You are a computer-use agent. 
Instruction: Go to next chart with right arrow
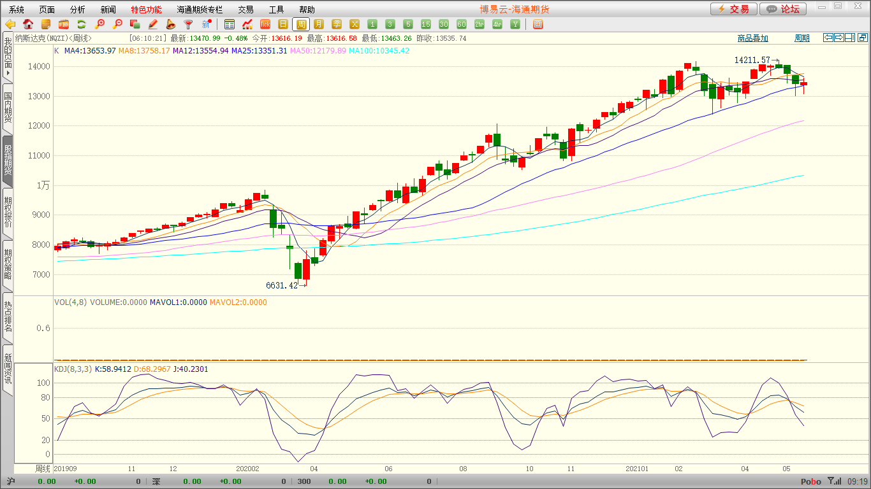[839, 38]
